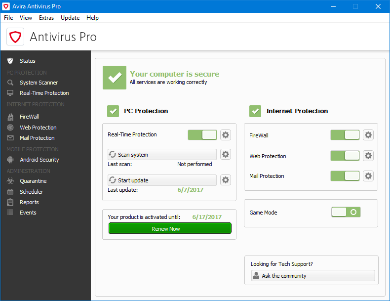
Task: Switch off the Web Protection toggle
Action: (345, 156)
